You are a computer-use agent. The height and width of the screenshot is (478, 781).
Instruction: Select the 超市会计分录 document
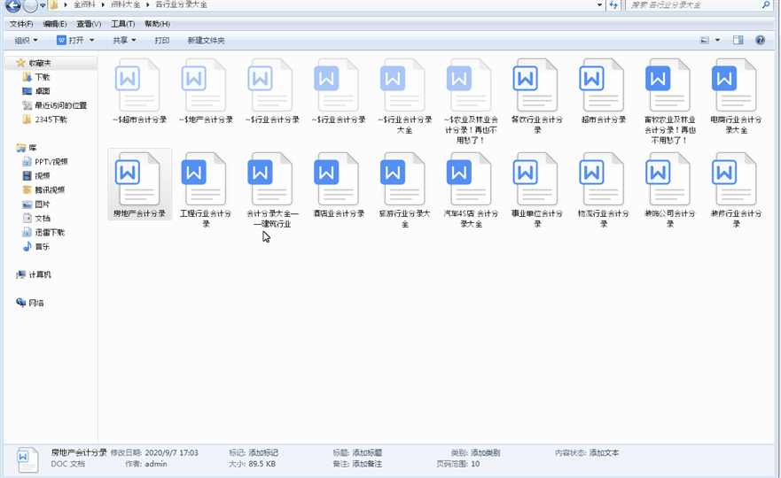pyautogui.click(x=603, y=91)
